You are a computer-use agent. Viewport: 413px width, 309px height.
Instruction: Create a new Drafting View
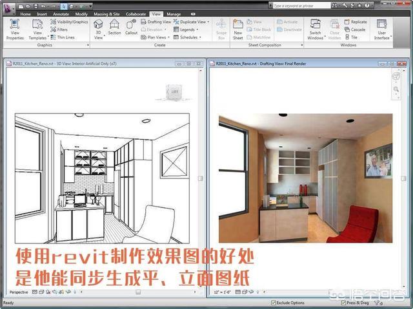click(x=156, y=22)
